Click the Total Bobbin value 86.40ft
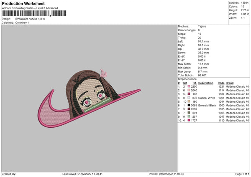The image size is (251, 177). tap(202, 75)
